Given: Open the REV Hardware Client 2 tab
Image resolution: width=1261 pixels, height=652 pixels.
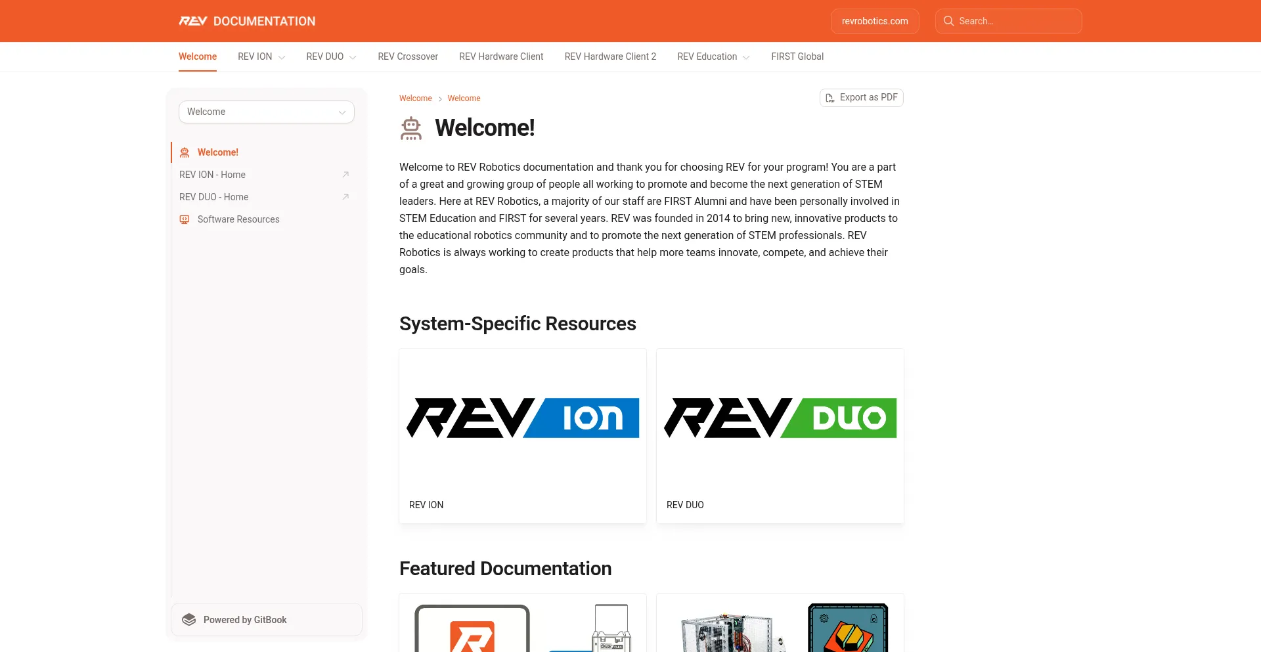Looking at the screenshot, I should coord(610,56).
